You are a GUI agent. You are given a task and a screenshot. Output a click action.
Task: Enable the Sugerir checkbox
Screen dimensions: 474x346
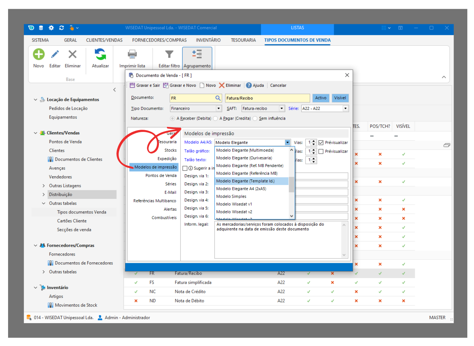(x=185, y=168)
